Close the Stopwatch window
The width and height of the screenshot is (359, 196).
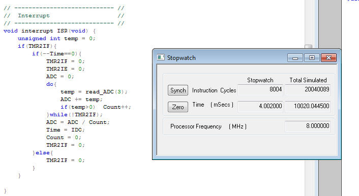click(328, 58)
